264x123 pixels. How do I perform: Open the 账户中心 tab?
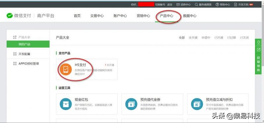click(x=120, y=16)
